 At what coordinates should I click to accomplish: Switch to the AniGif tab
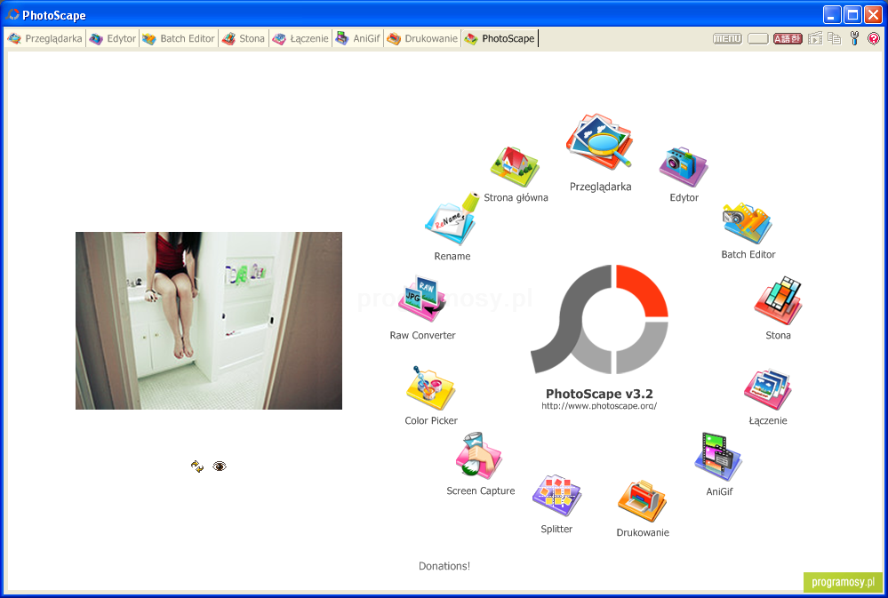(x=358, y=38)
